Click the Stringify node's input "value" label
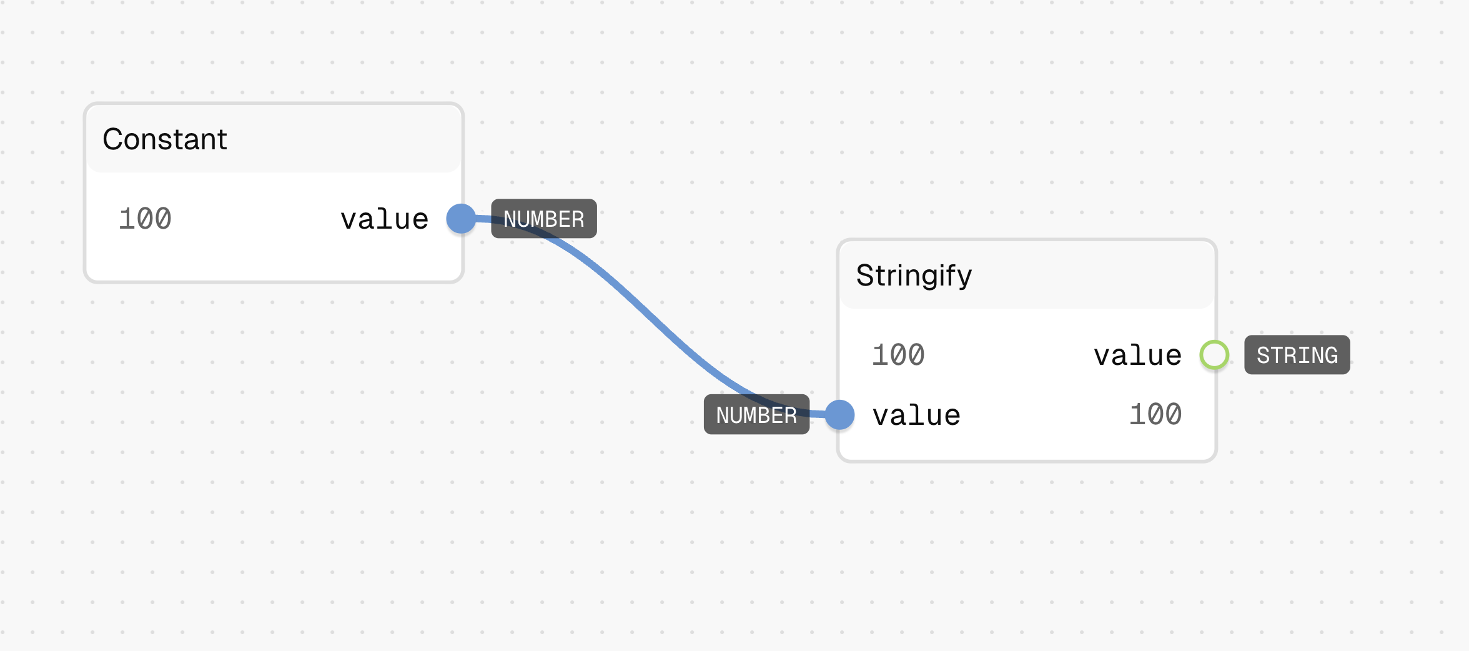This screenshot has height=651, width=1469. tap(916, 415)
